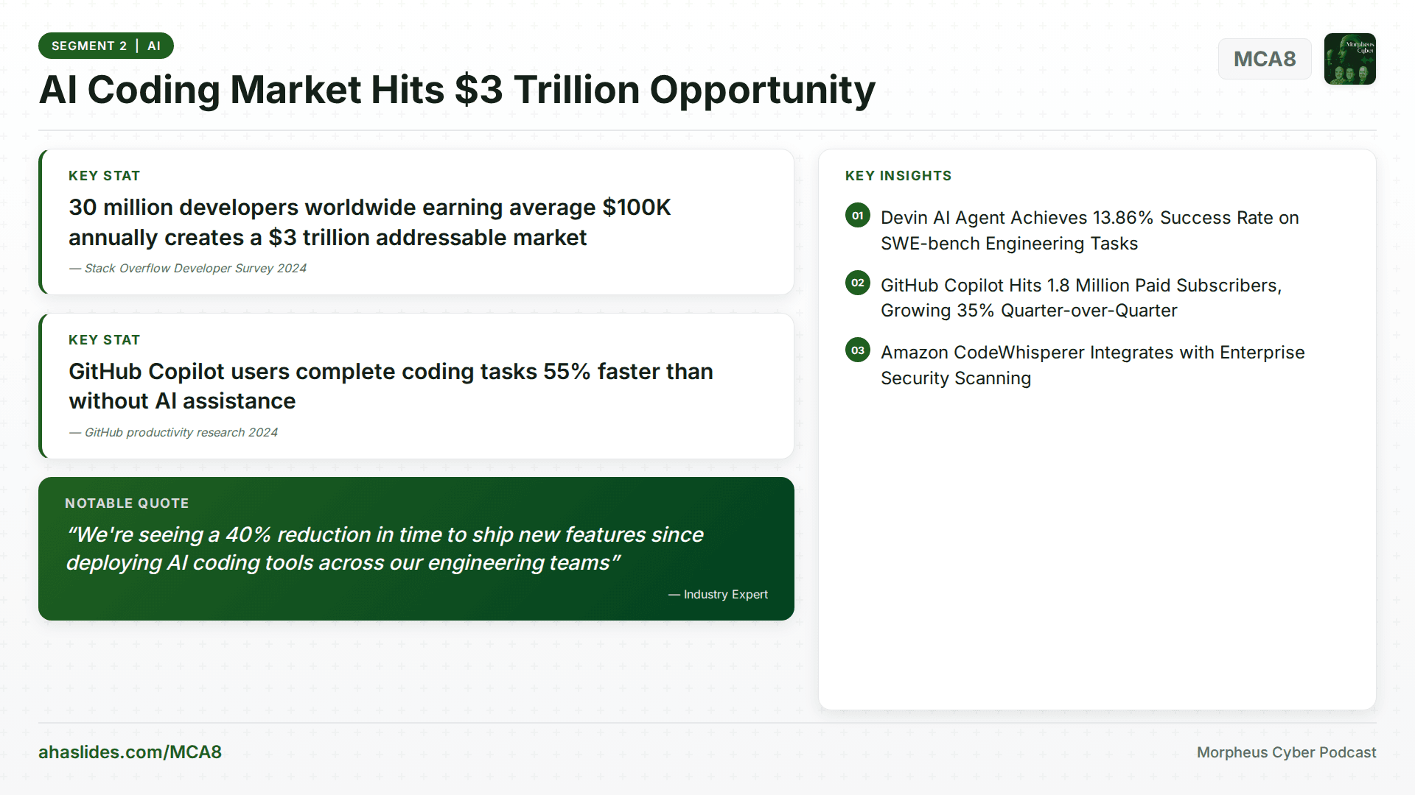The height and width of the screenshot is (795, 1415).
Task: Select the slide title text
Action: click(457, 90)
